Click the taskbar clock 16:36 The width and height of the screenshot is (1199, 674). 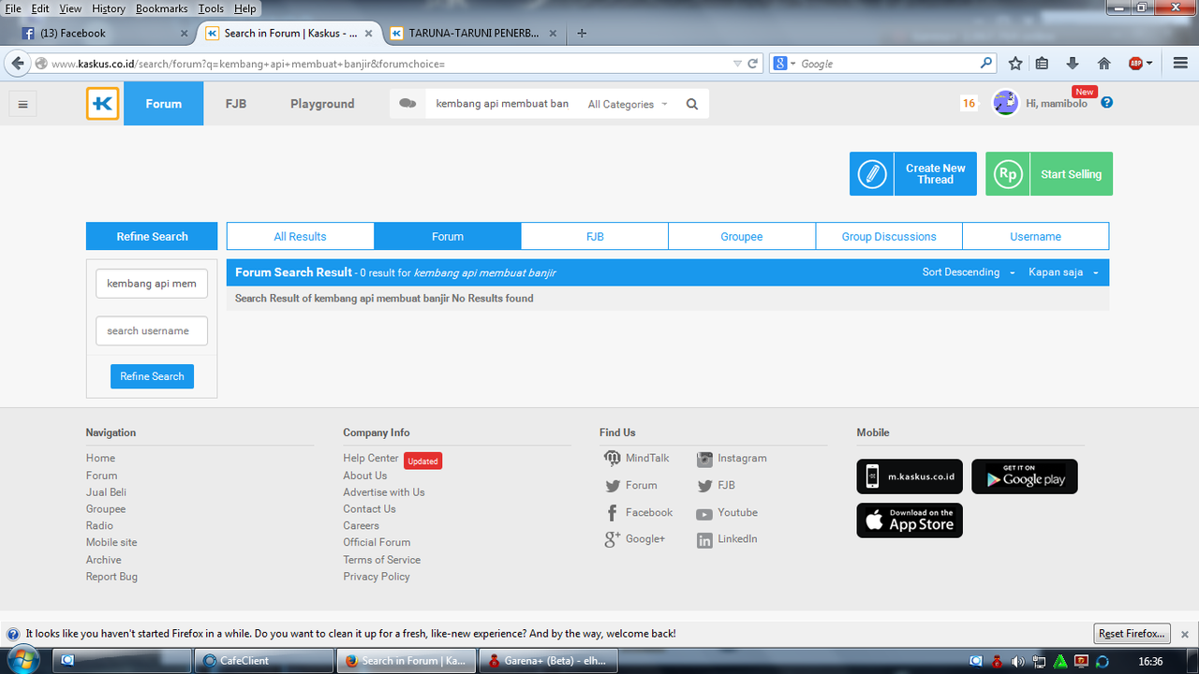[1149, 661]
